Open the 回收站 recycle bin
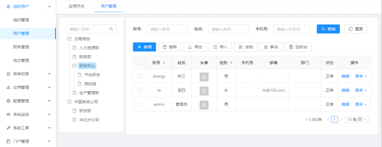Image resolution: width=382 pixels, height=147 pixels. 298,47
